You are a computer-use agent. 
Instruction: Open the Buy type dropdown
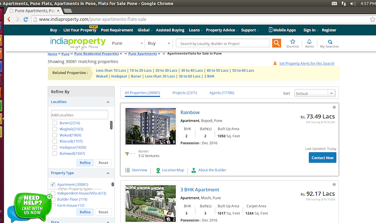[x=159, y=43]
